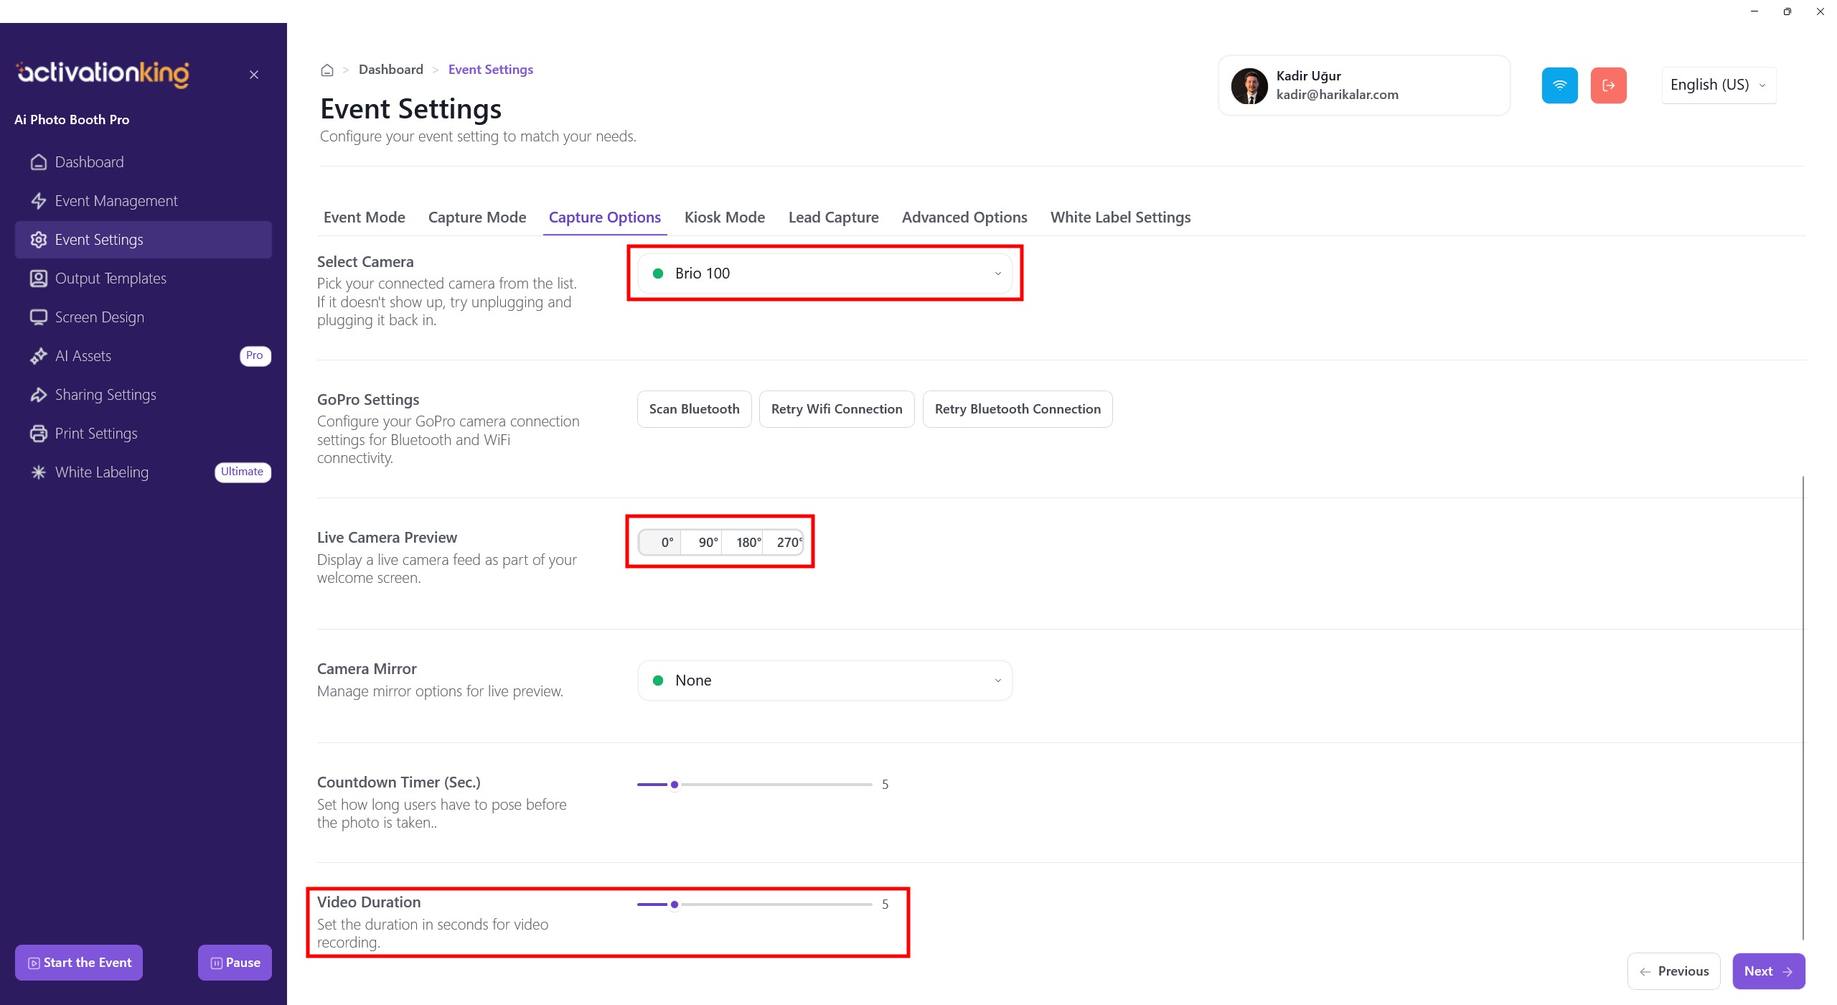Click the Countdown Timer slider track
Screen dimensions: 1837x1005
[x=775, y=785]
